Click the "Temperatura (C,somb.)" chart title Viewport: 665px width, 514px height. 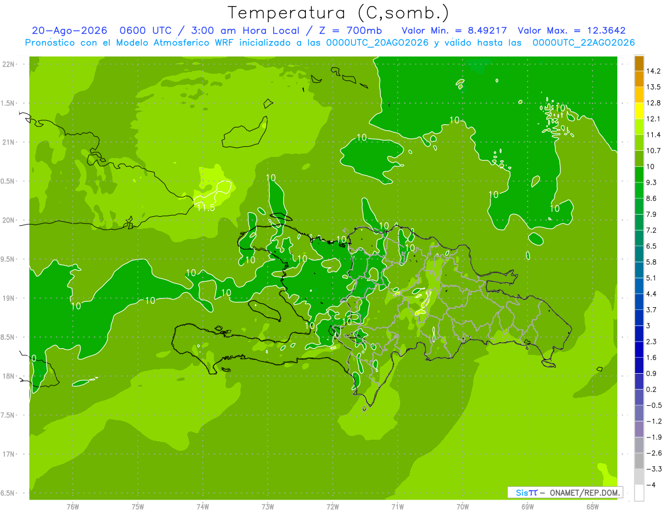(339, 12)
